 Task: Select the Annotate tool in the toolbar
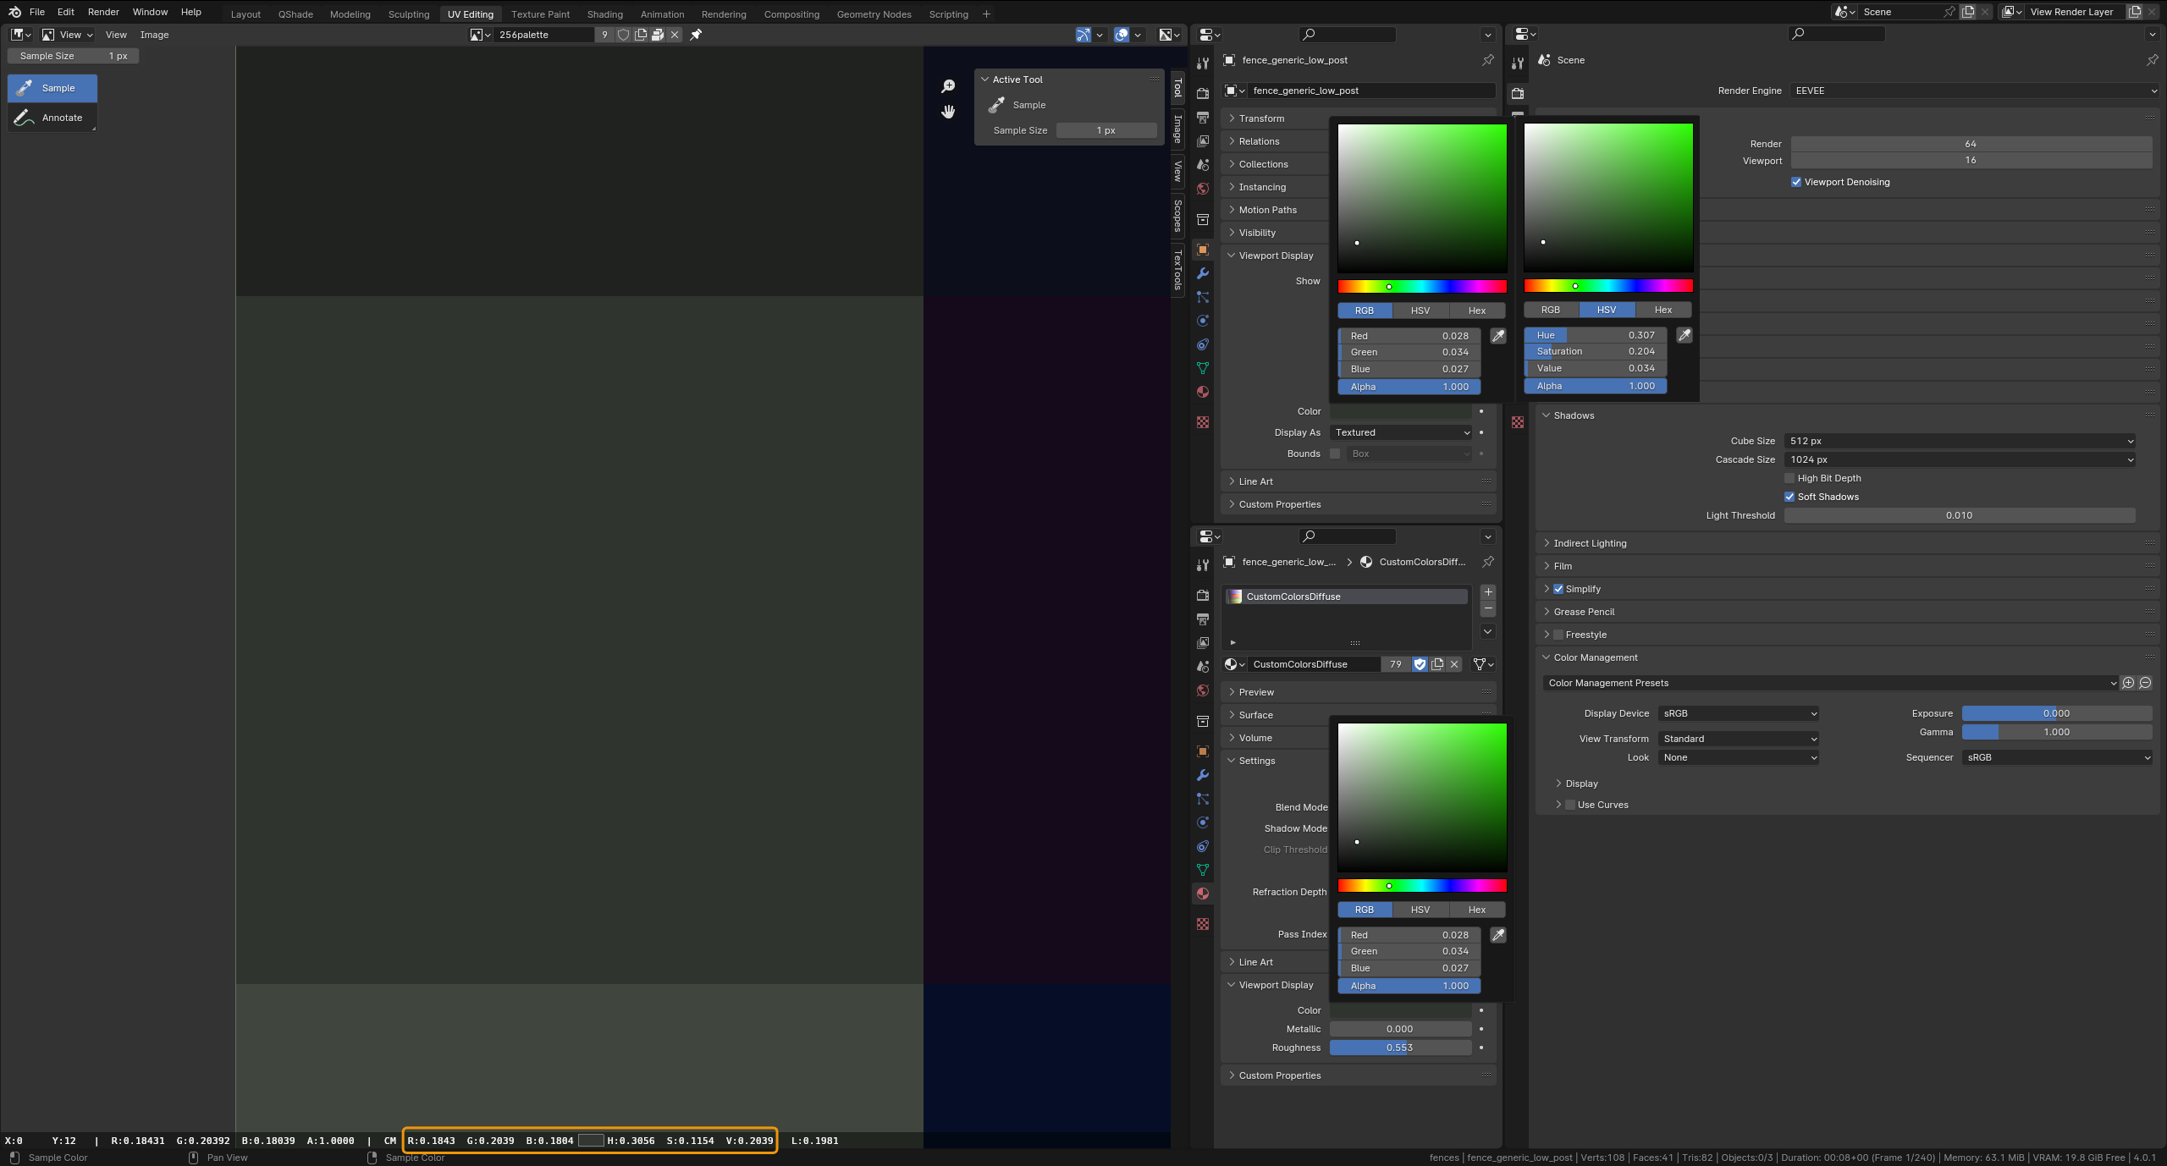pyautogui.click(x=52, y=118)
